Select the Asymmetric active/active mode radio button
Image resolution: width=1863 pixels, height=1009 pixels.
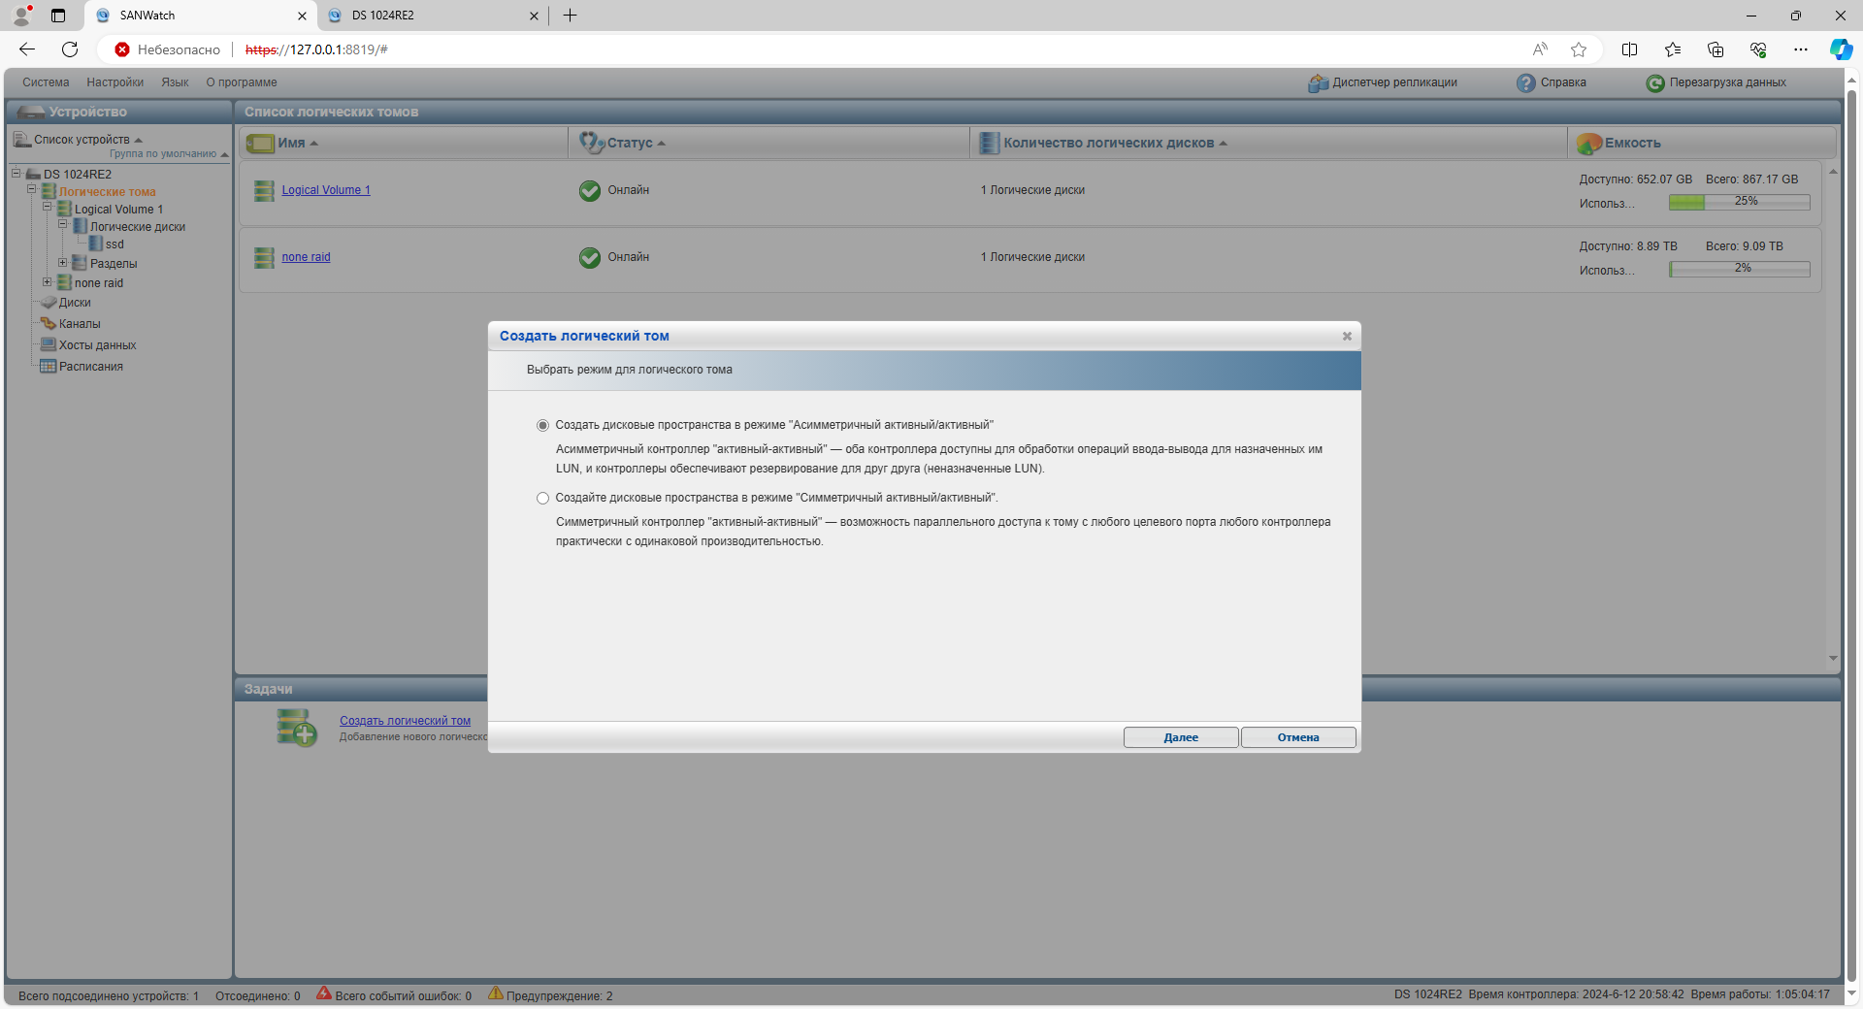[542, 425]
